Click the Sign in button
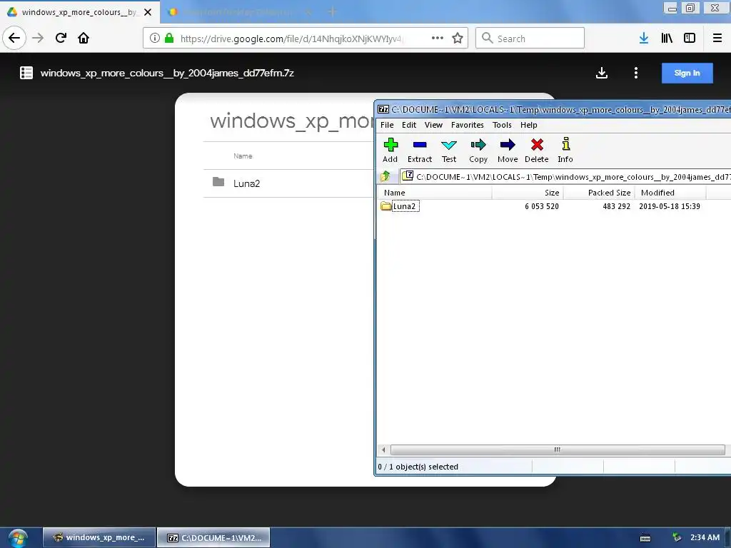Image resolution: width=731 pixels, height=548 pixels. coord(687,73)
